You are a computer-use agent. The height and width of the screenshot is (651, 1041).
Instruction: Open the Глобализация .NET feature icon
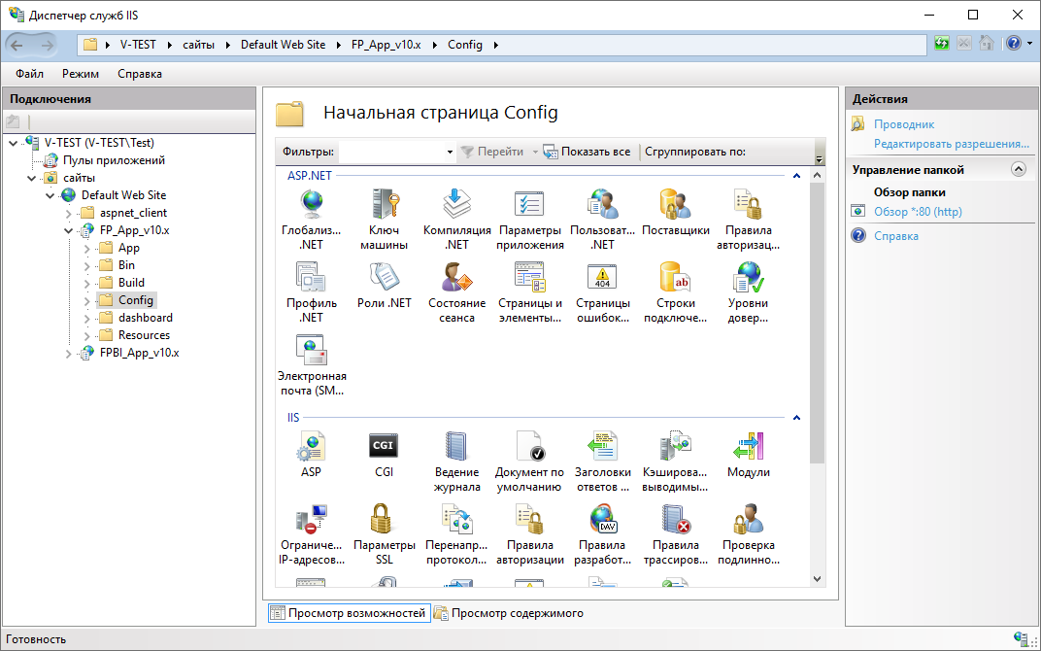(x=311, y=205)
